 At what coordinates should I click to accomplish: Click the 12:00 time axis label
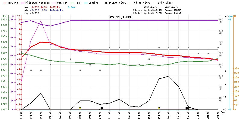pyautogui.click(x=120, y=114)
